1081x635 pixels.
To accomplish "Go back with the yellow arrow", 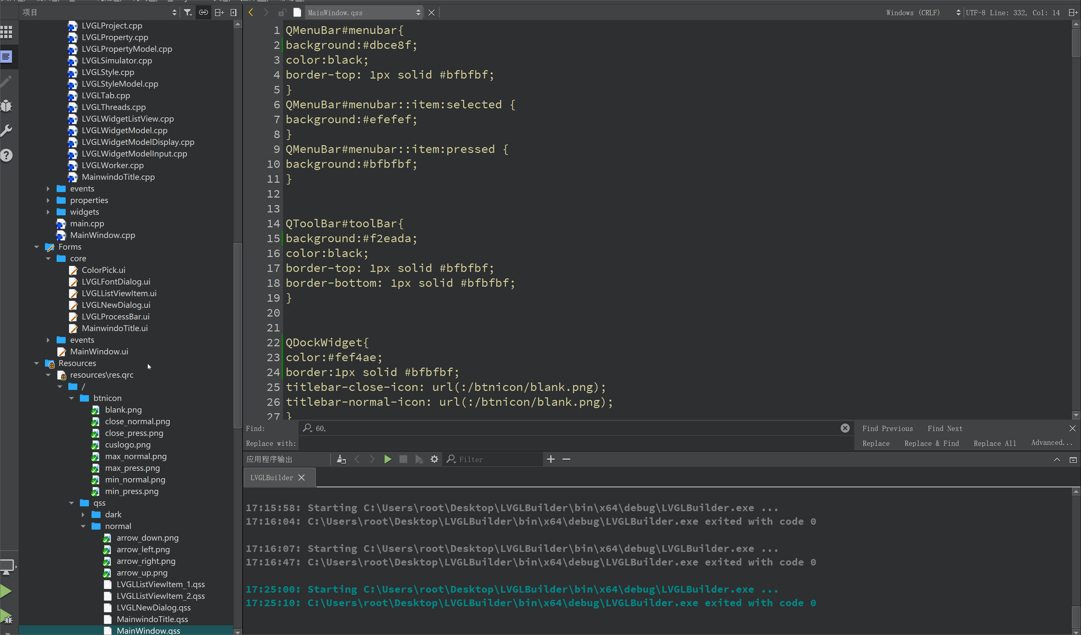I will (x=251, y=12).
